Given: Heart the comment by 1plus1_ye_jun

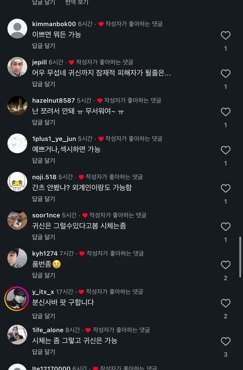Looking at the screenshot, I should 226,150.
